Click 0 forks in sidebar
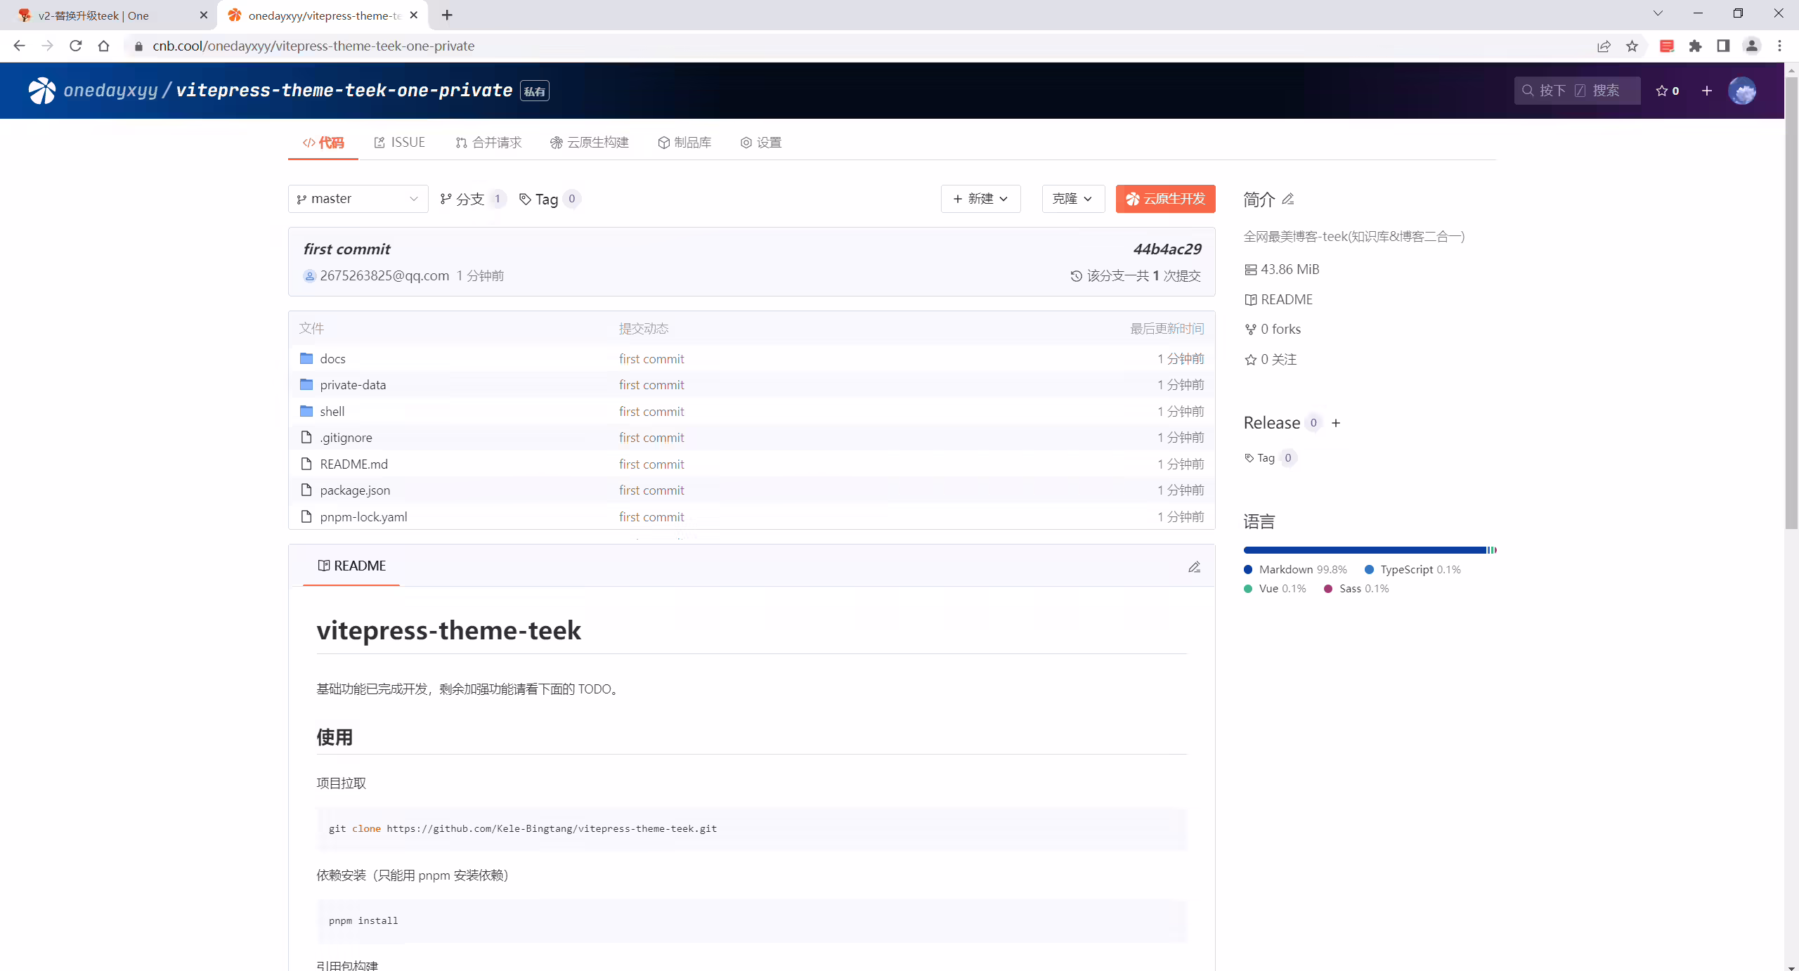 (1273, 329)
